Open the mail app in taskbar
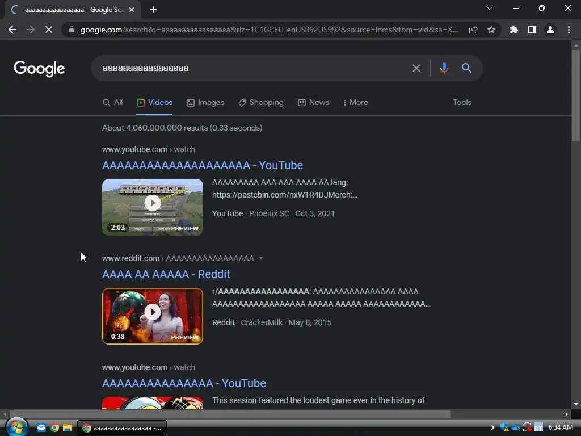Viewport: 581px width, 436px height. click(41, 428)
